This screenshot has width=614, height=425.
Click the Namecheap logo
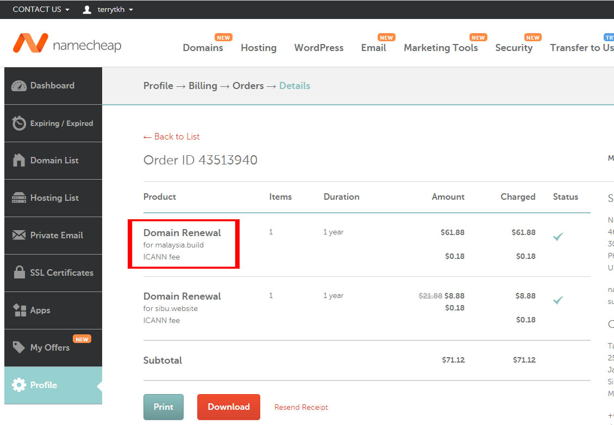tap(67, 43)
